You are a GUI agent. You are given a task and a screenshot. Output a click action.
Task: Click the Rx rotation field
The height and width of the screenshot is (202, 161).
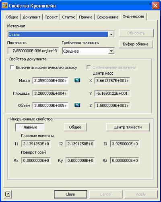pos(36,160)
